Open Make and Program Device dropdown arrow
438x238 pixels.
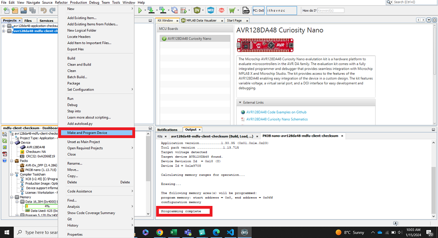click(157, 11)
